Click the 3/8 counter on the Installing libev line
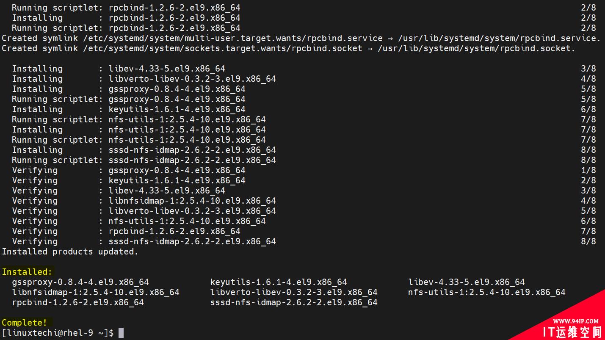605x340 pixels. pyautogui.click(x=588, y=69)
